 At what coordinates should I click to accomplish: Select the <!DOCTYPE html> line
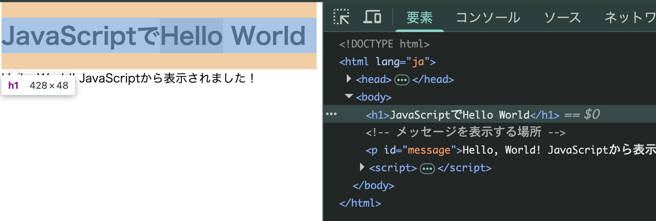(x=384, y=44)
